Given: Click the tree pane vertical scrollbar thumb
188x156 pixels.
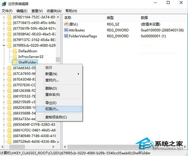Looking at the screenshot, I should [x=58, y=60].
